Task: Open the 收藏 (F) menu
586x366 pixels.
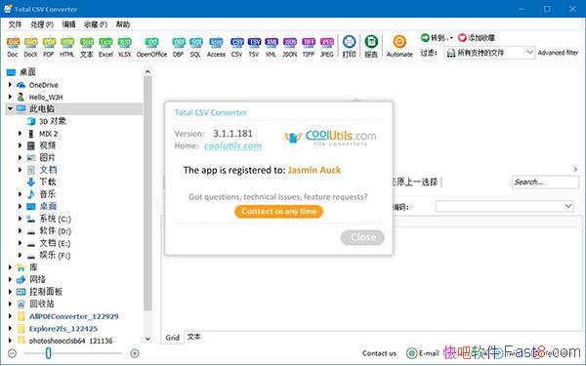Action: pos(96,24)
